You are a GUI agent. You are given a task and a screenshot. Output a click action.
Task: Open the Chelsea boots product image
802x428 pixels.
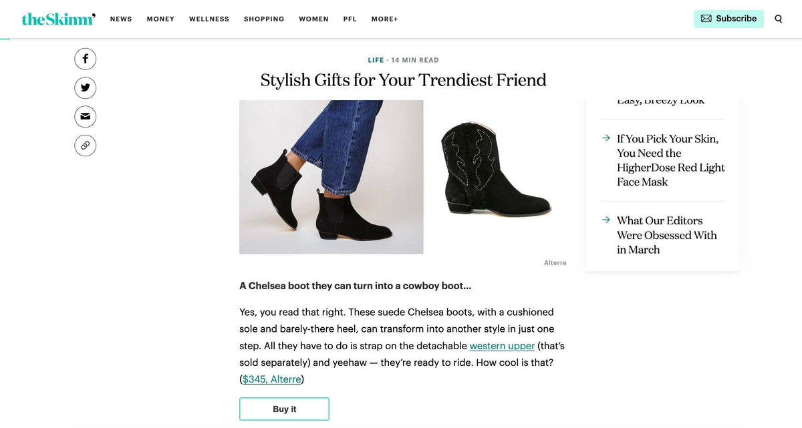pyautogui.click(x=331, y=177)
